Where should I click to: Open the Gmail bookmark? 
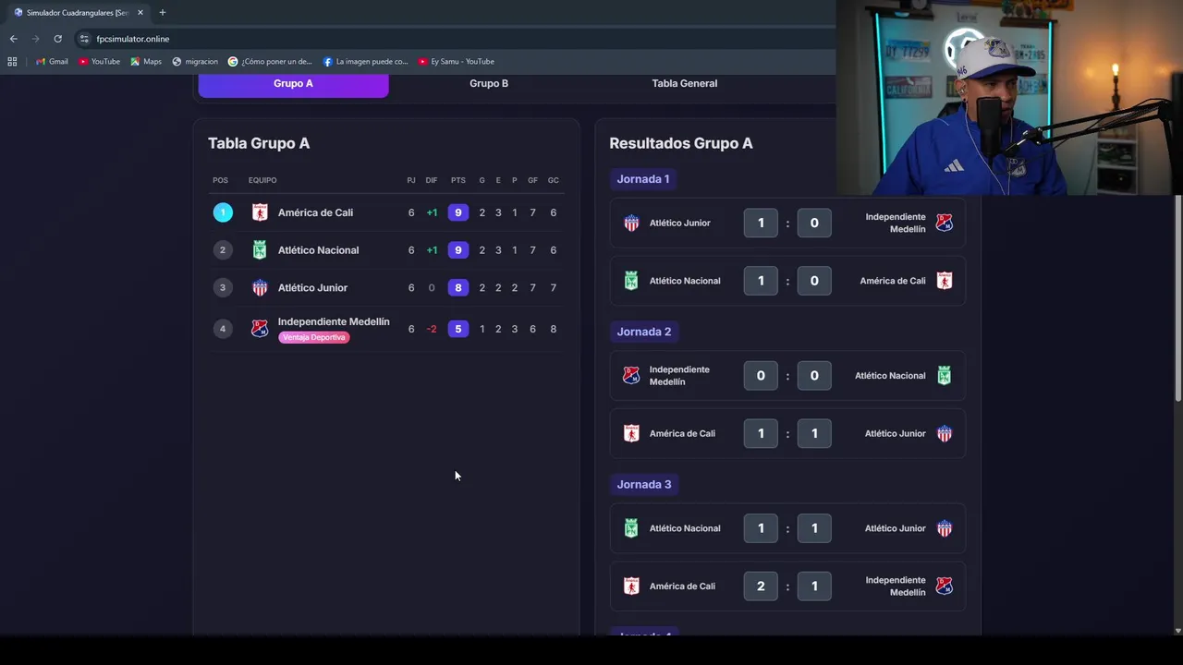click(x=52, y=62)
